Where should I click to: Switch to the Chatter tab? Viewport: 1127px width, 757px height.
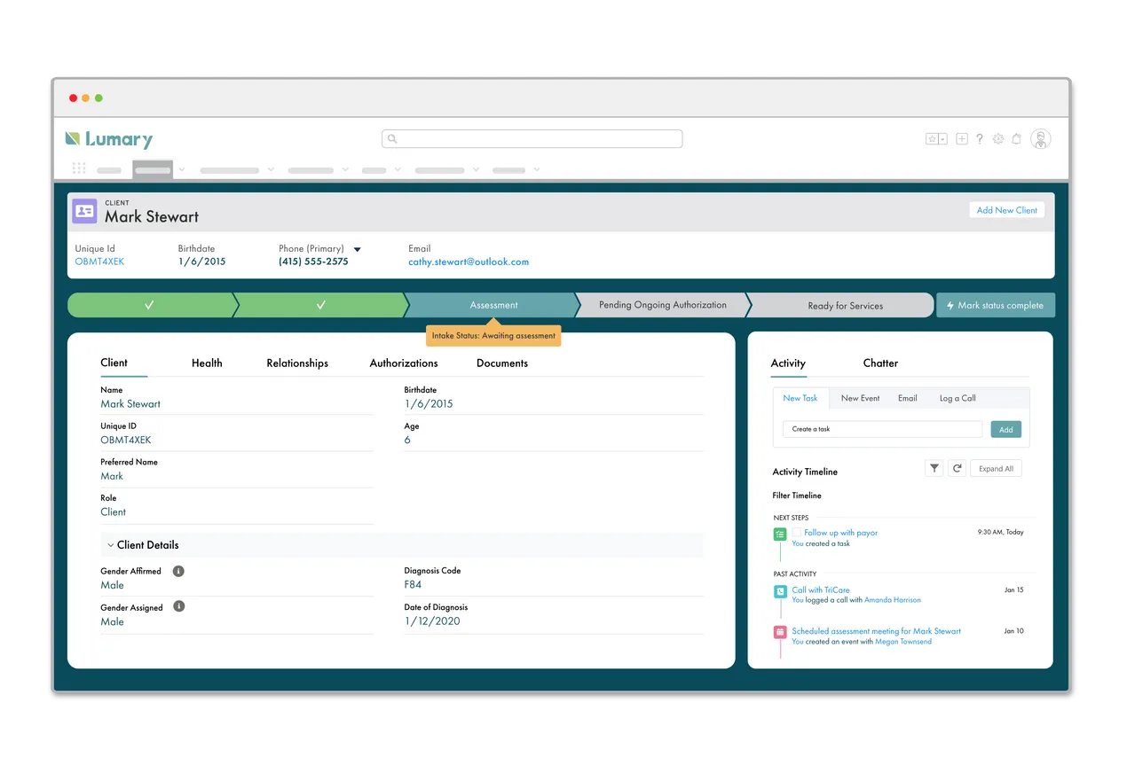point(880,363)
